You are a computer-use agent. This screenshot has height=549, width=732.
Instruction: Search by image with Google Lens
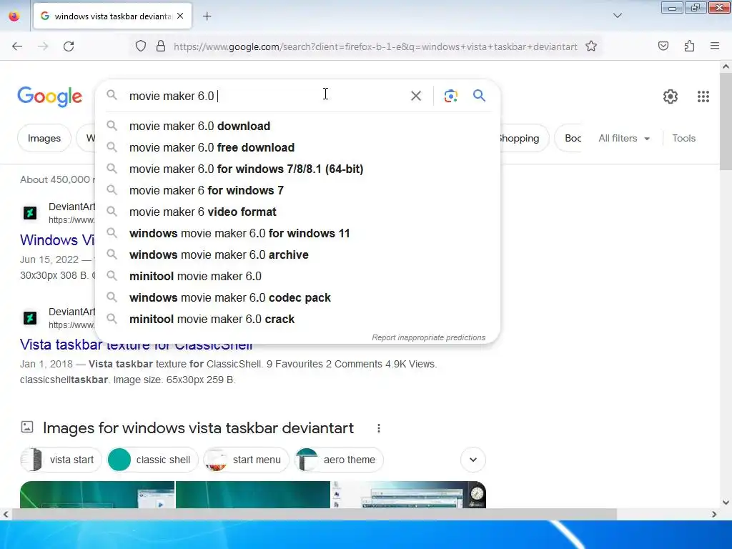pyautogui.click(x=450, y=96)
